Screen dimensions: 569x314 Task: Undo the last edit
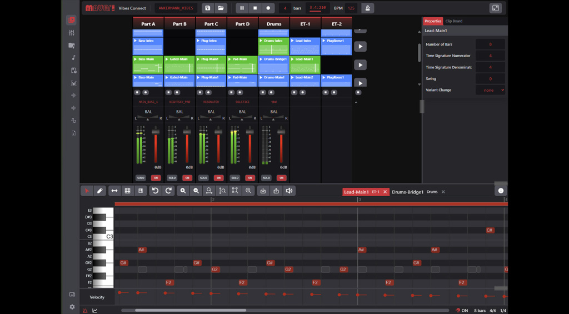[156, 191]
